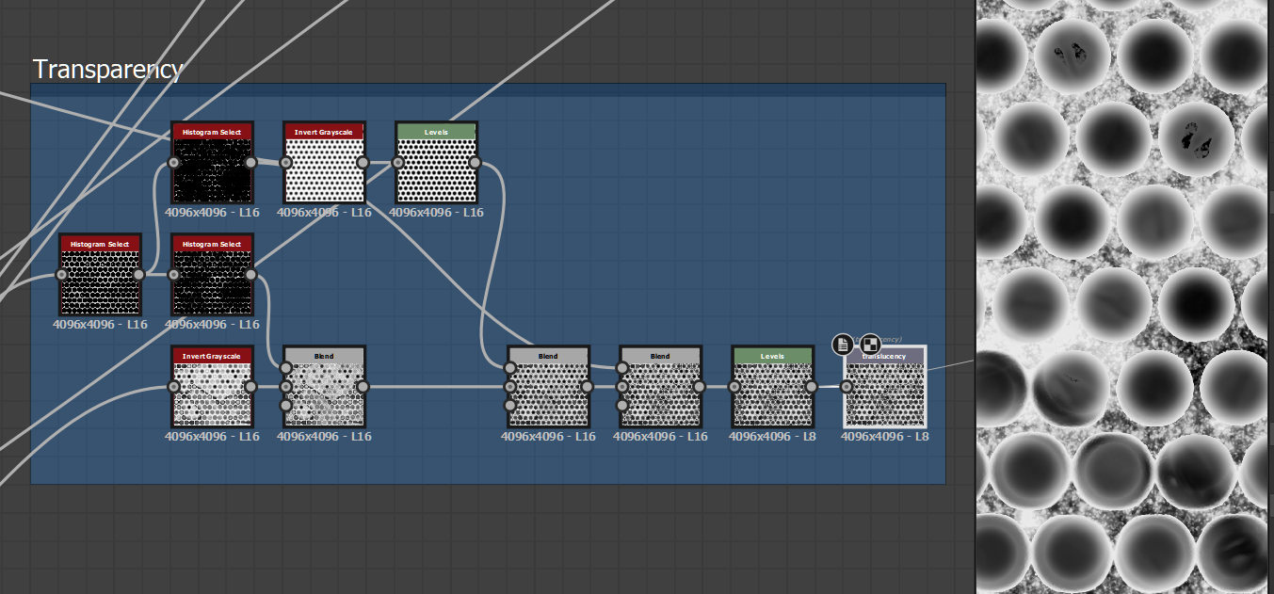Click top input pin of the middle Blend node
The image size is (1274, 594).
coord(510,368)
